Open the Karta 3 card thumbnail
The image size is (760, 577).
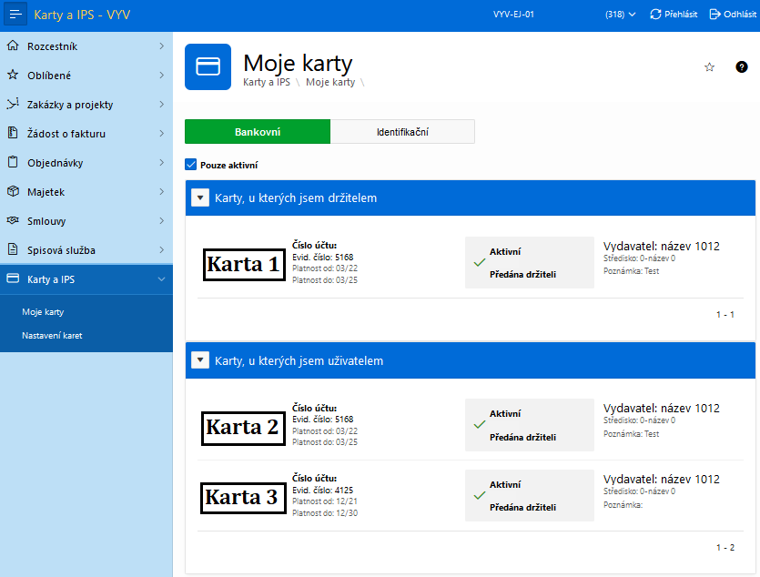243,498
